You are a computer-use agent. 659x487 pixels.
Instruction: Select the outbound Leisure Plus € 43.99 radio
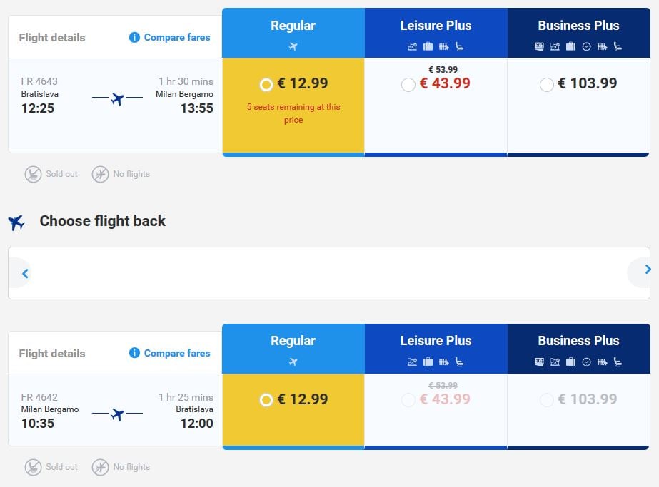tap(408, 85)
